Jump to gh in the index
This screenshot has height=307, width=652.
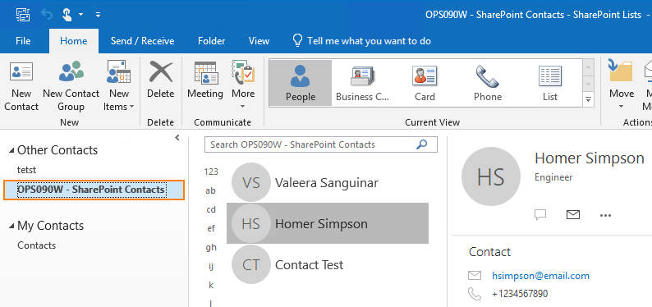tap(211, 247)
